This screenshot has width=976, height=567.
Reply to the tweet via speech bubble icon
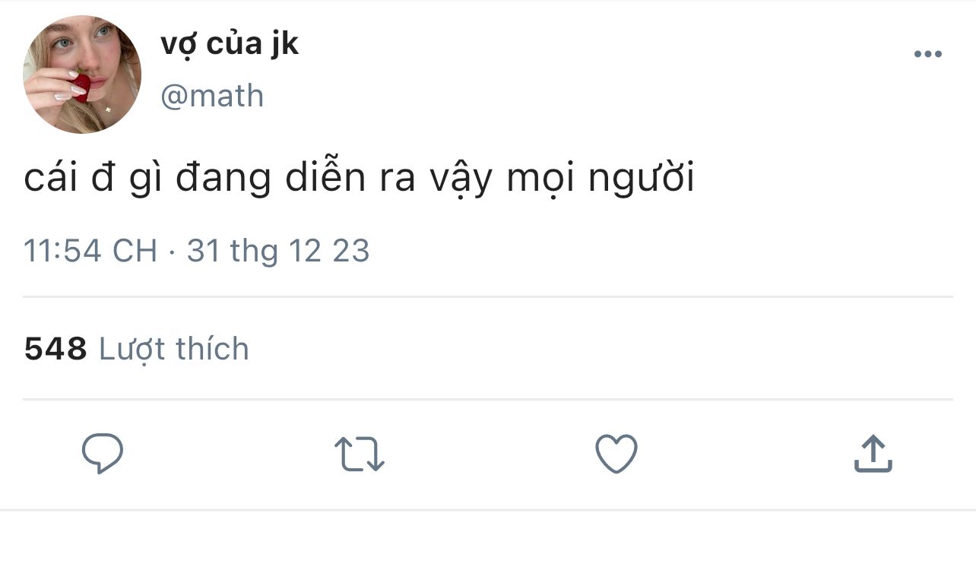(x=103, y=454)
